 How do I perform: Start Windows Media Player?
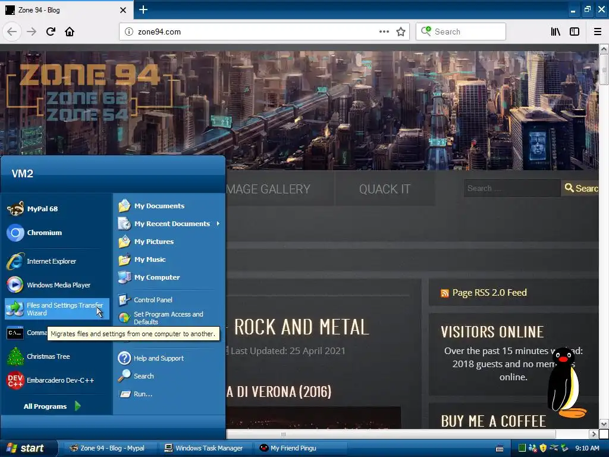[56, 285]
